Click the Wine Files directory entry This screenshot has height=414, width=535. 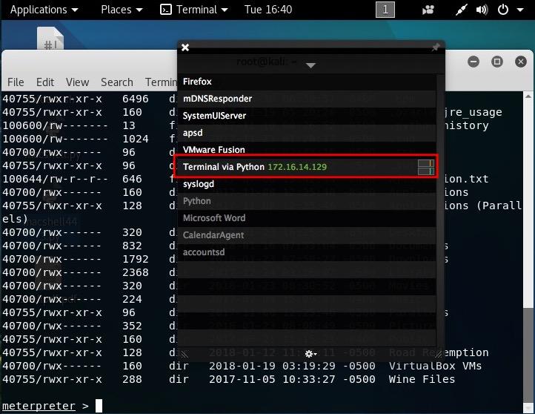[422, 379]
